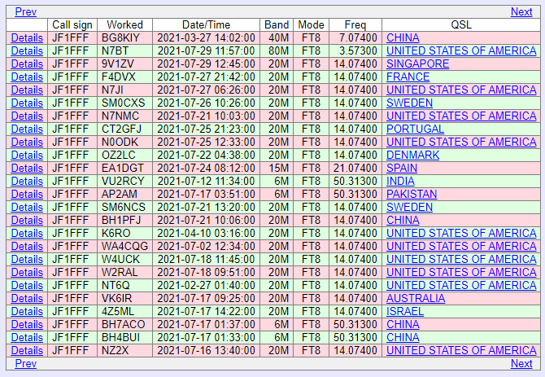Click the USA QSL link for N7BT
Image resolution: width=545 pixels, height=377 pixels.
(461, 50)
